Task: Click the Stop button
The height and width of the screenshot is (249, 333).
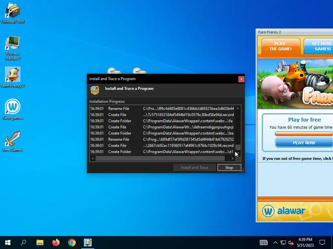Action: [229, 168]
